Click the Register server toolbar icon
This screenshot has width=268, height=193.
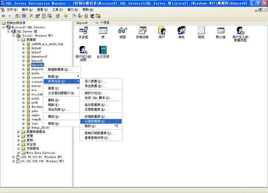tap(80, 16)
